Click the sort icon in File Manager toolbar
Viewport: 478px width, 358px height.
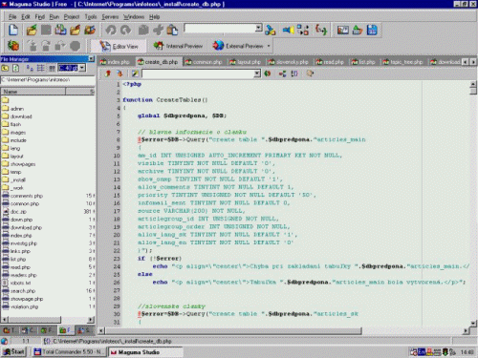coord(30,68)
